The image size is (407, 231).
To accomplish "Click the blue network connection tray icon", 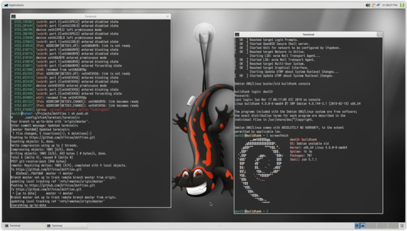I will tap(378, 5).
